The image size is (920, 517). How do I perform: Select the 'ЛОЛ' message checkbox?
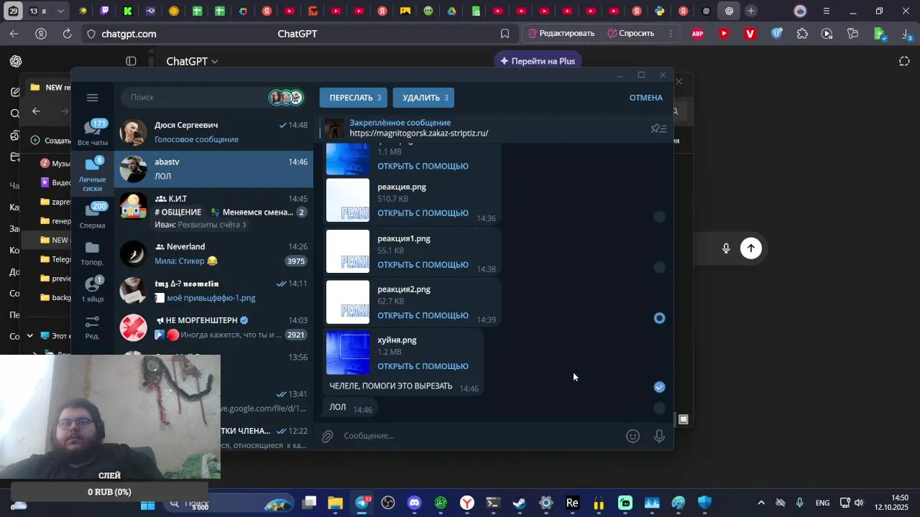click(x=659, y=409)
